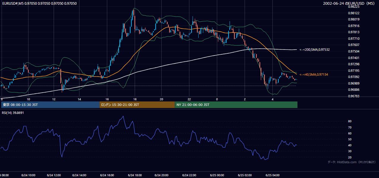
Task: Click price axis value 0.97504
Action: [x=353, y=51]
